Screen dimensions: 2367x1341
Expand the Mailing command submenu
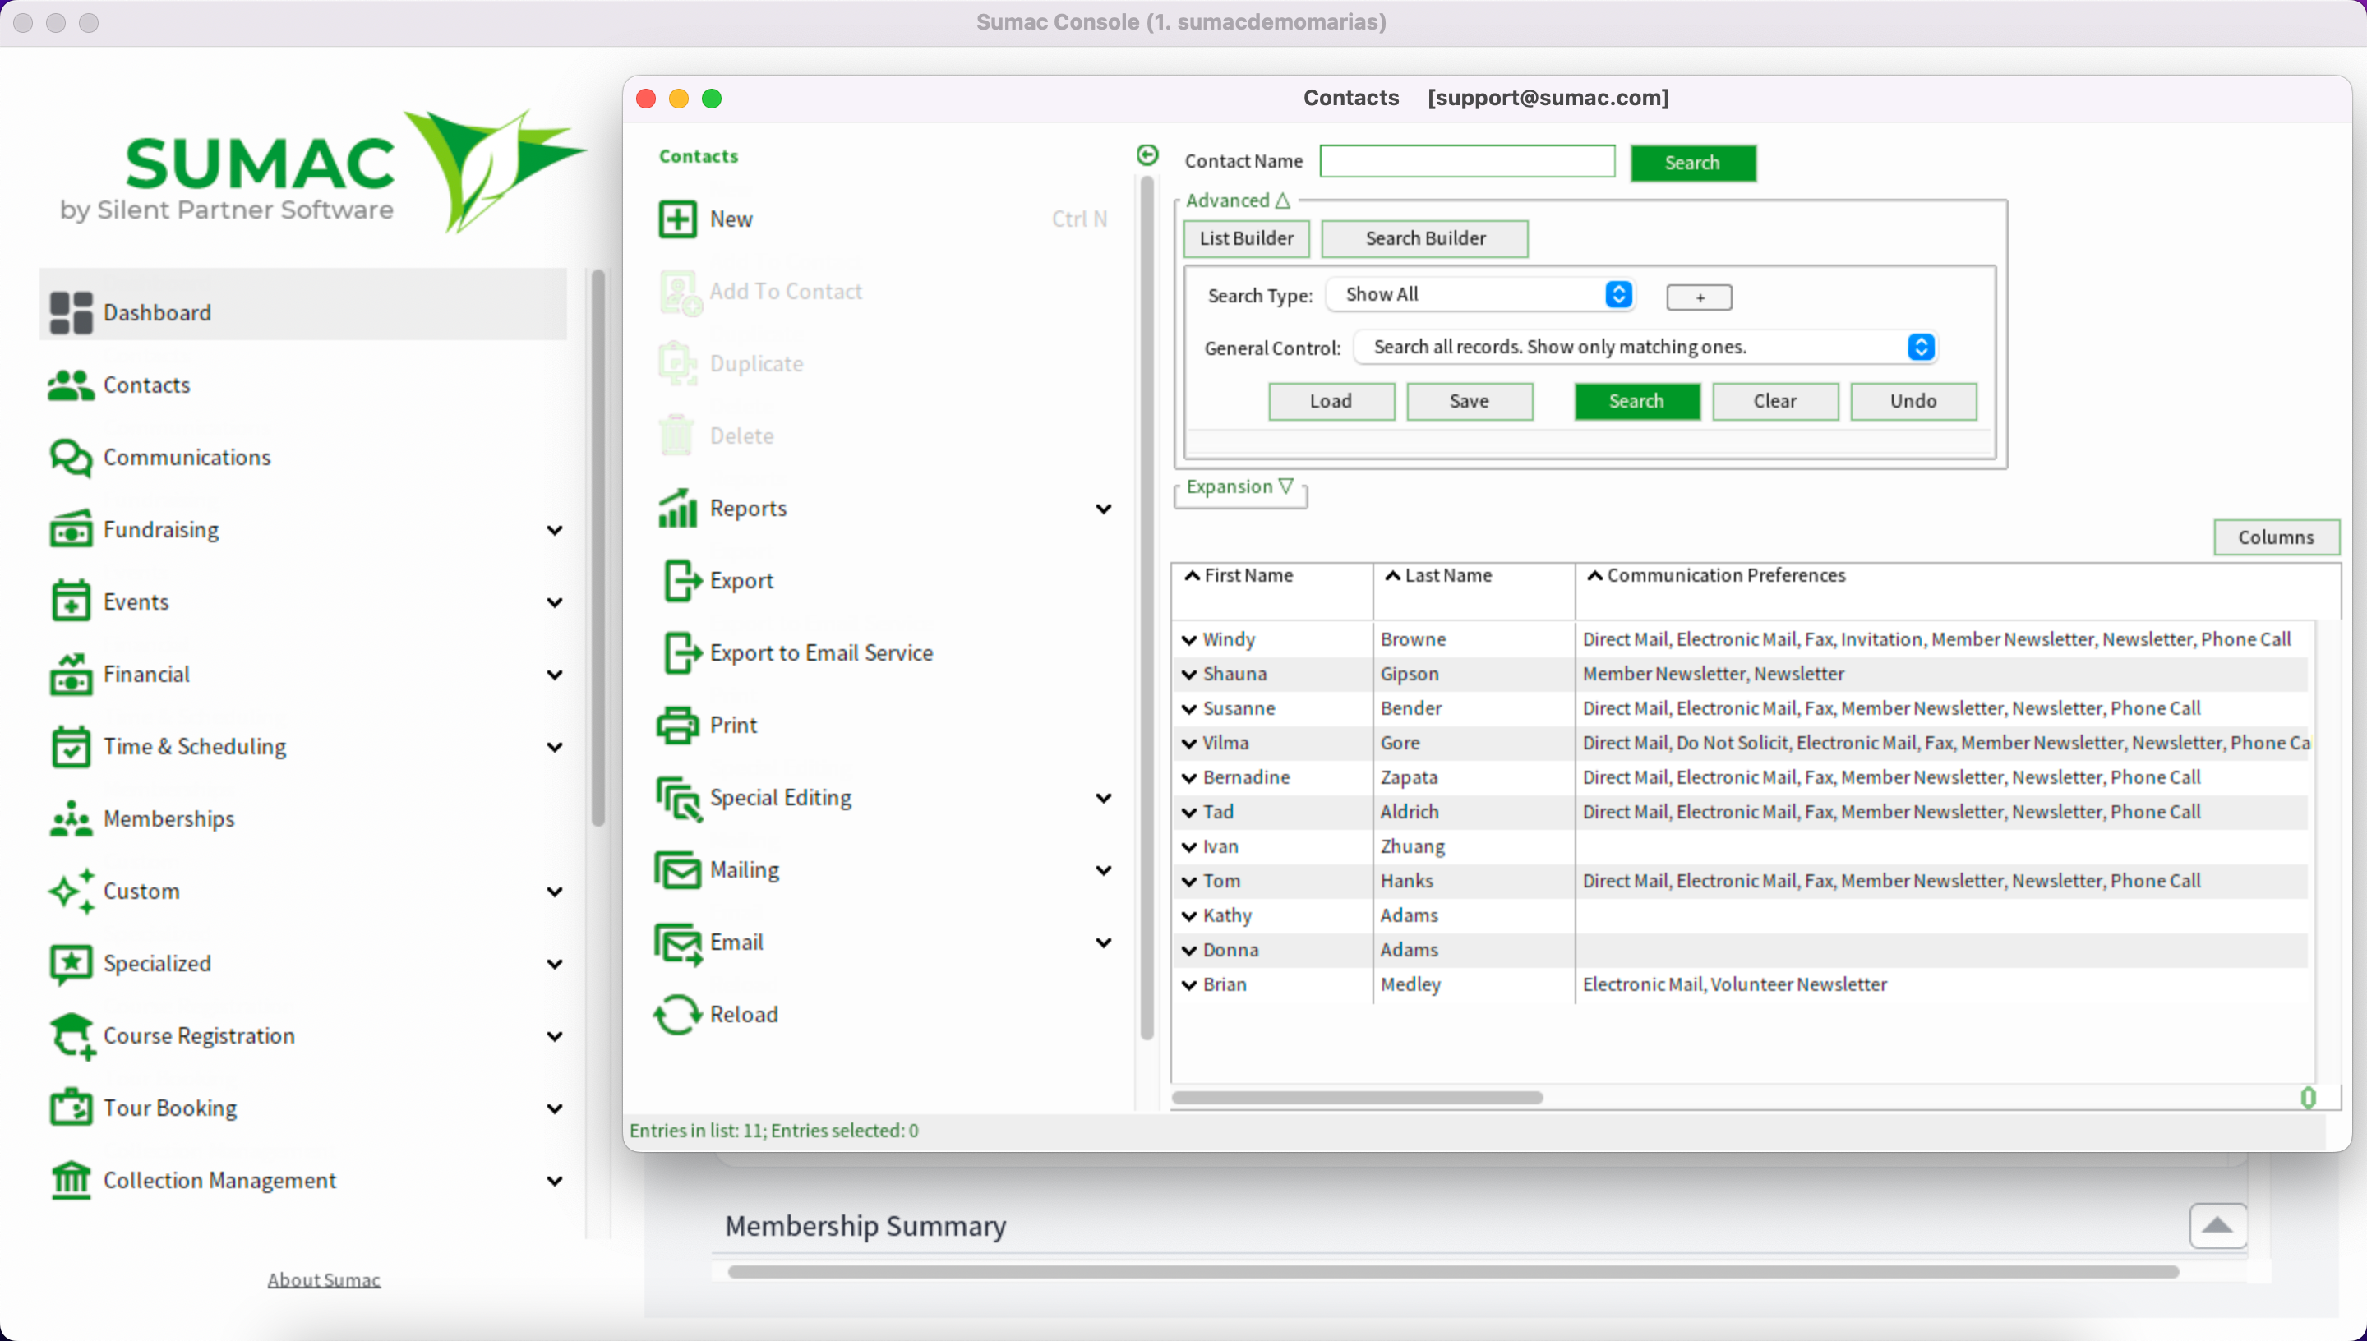pyautogui.click(x=1104, y=870)
